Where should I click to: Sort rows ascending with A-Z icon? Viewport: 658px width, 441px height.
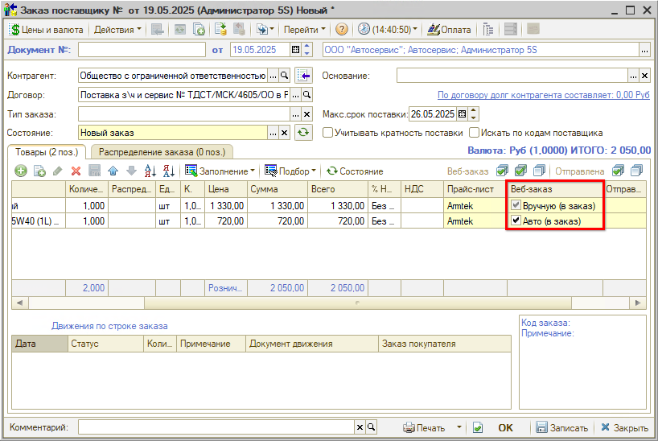[150, 171]
